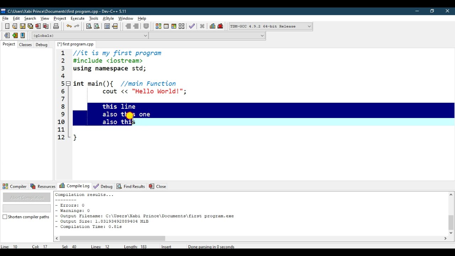Open the Project menu
This screenshot has width=455, height=256.
pyautogui.click(x=60, y=18)
